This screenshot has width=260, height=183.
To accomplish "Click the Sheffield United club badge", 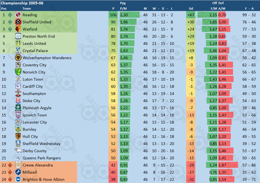I will click(x=18, y=22).
